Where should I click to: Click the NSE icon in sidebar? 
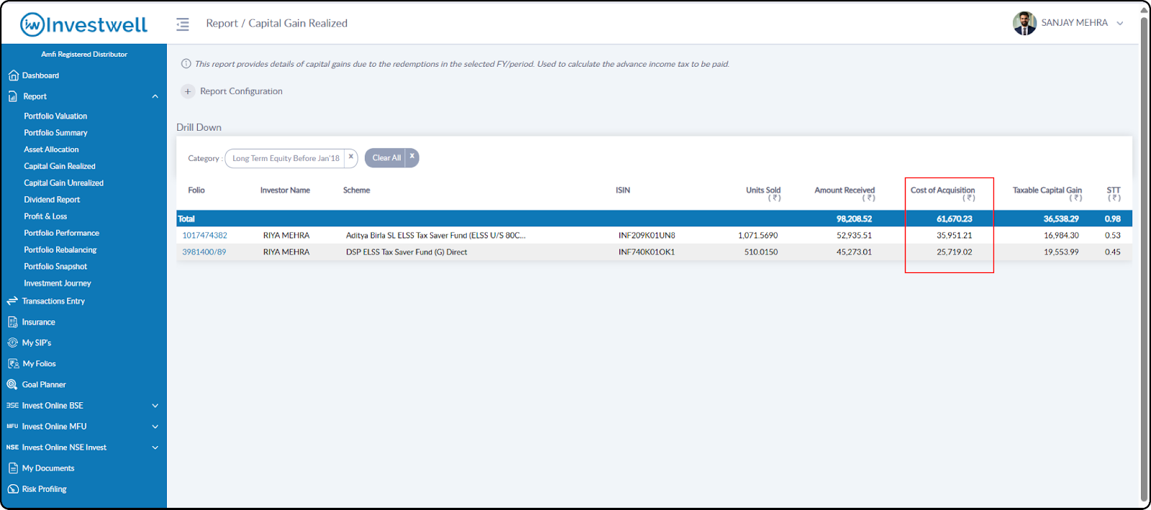12,447
